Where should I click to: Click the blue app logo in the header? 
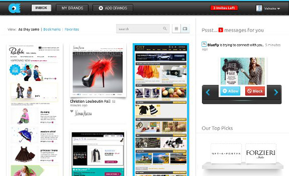pos(14,8)
